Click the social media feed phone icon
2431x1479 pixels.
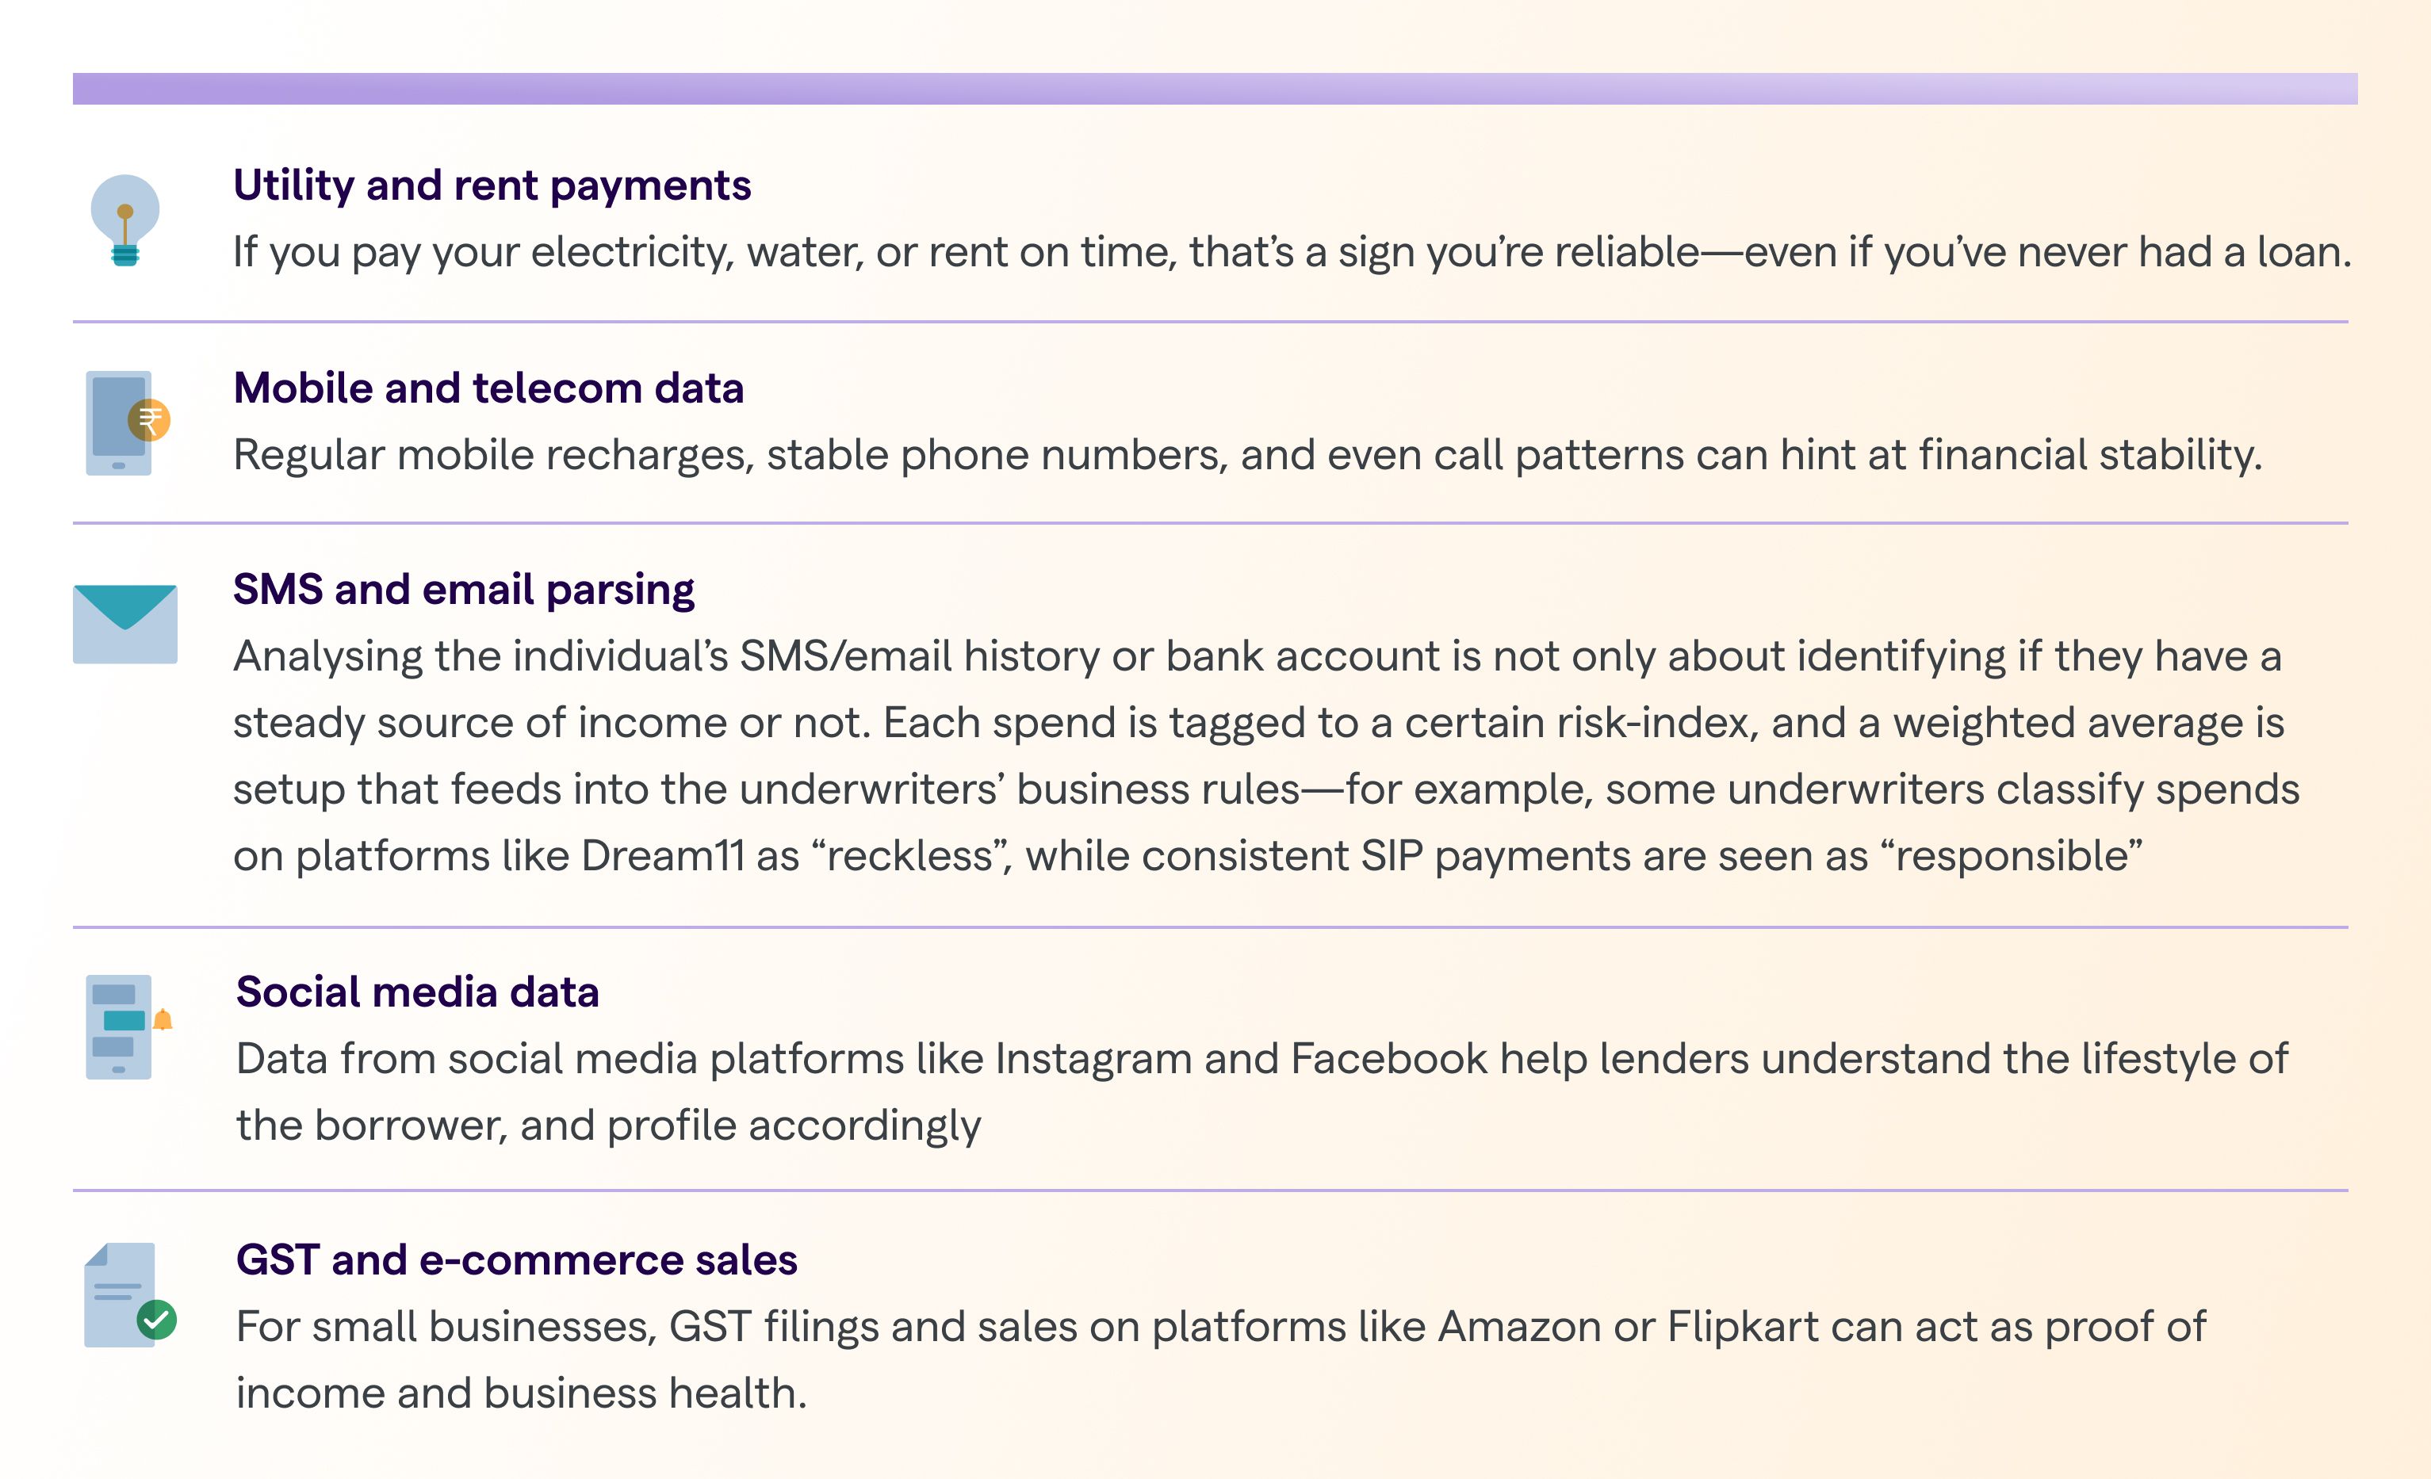pyautogui.click(x=118, y=1026)
